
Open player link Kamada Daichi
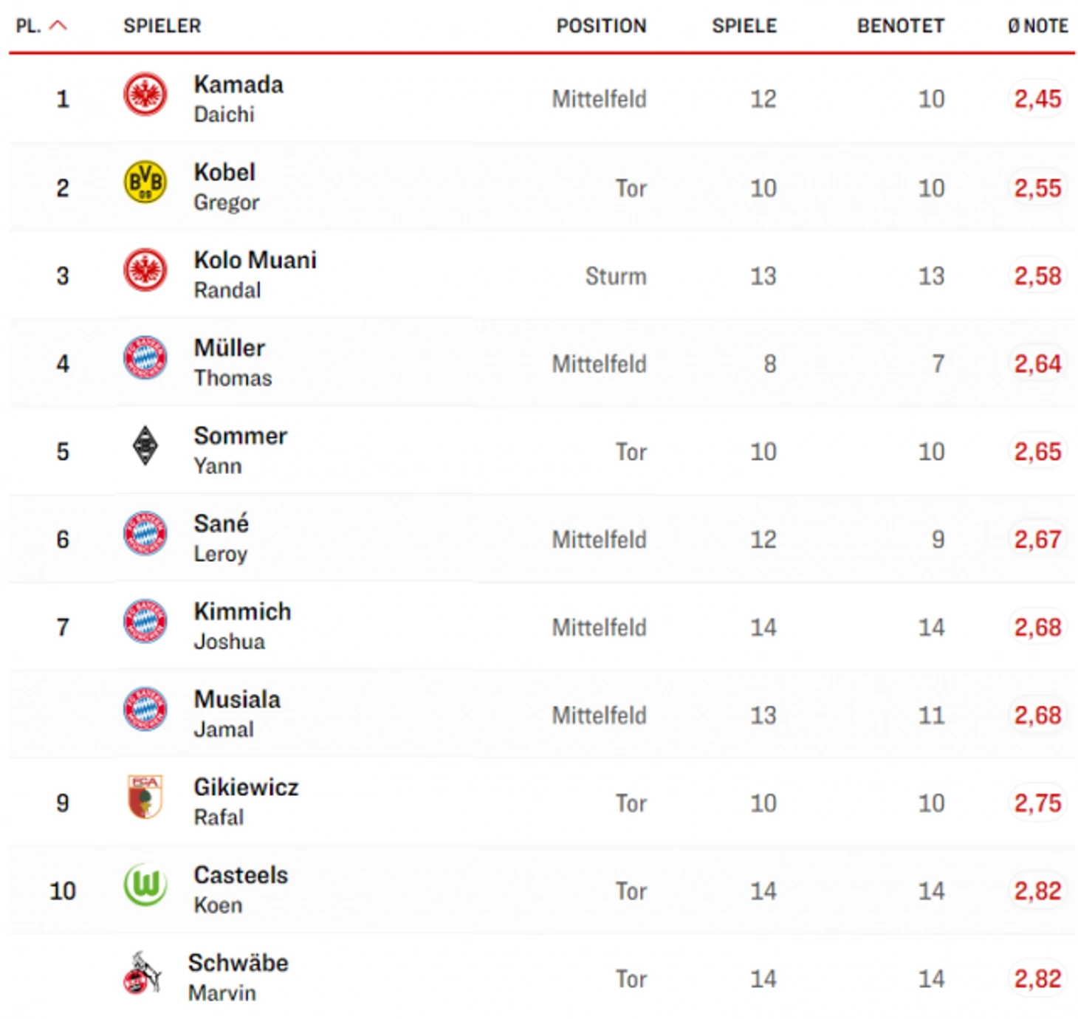tap(238, 99)
